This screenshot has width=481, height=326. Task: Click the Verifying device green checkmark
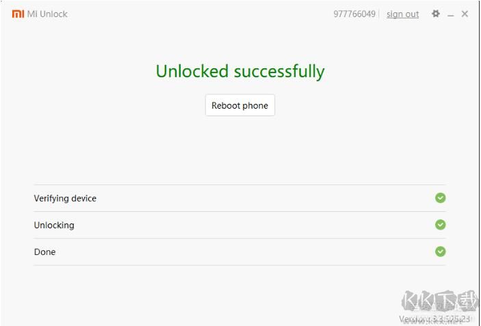(x=441, y=198)
